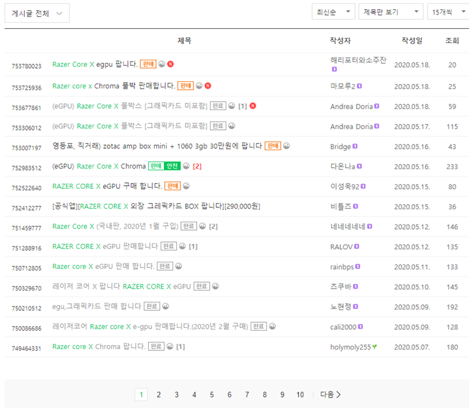469x408 pixels.
Task: Open the 최신순 sort dropdown
Action: tap(333, 12)
